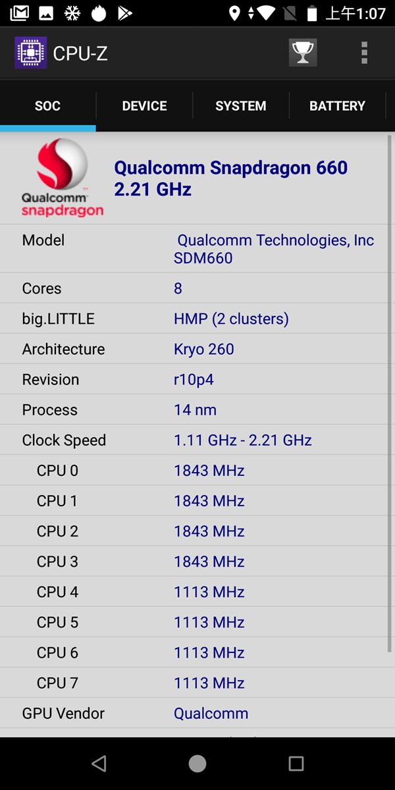Open the BATTERY tab
The width and height of the screenshot is (395, 790).
pyautogui.click(x=337, y=105)
